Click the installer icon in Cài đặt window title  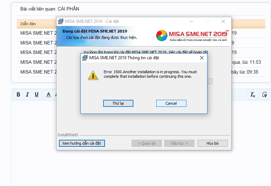[x=60, y=21]
